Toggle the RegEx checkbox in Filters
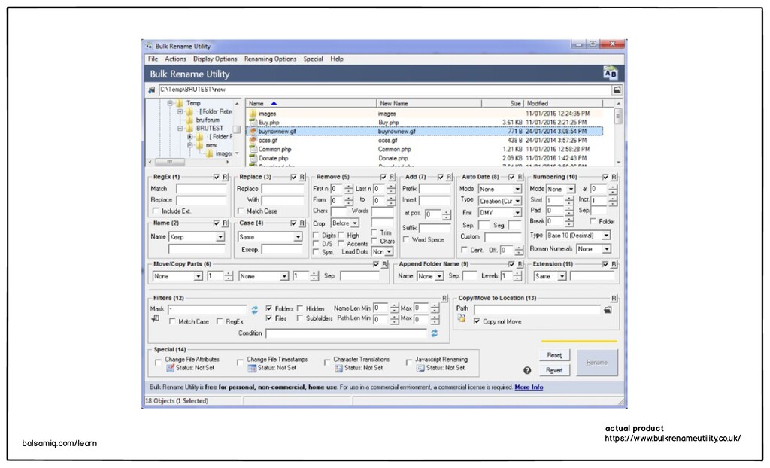The image size is (770, 468). click(x=220, y=321)
